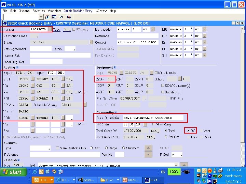Check the DG dangerous goods checkbox
Viewport: 246px width, 184px height.
coord(188,131)
